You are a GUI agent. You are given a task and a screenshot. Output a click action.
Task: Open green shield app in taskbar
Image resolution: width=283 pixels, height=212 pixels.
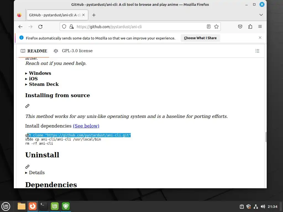[x=66, y=206]
